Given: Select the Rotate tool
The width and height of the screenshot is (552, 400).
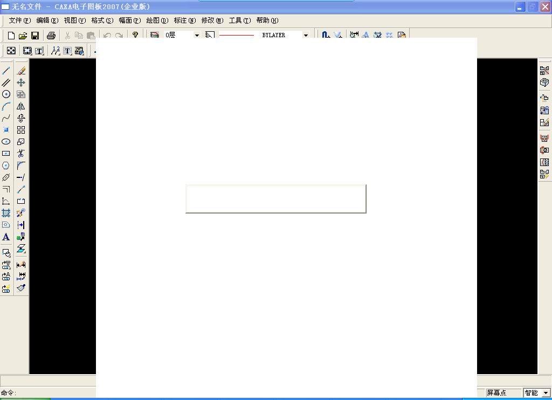Looking at the screenshot, I should point(20,118).
